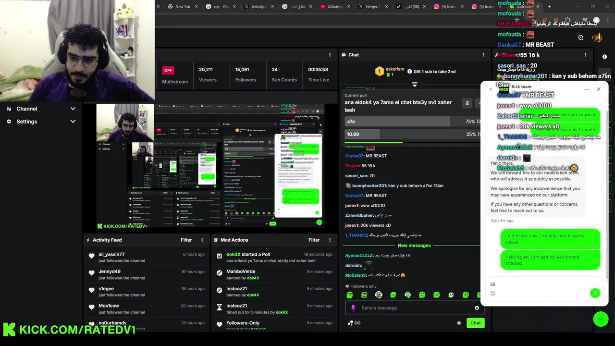
Task: Click ban icon beside MamboVerde
Action: (x=220, y=272)
